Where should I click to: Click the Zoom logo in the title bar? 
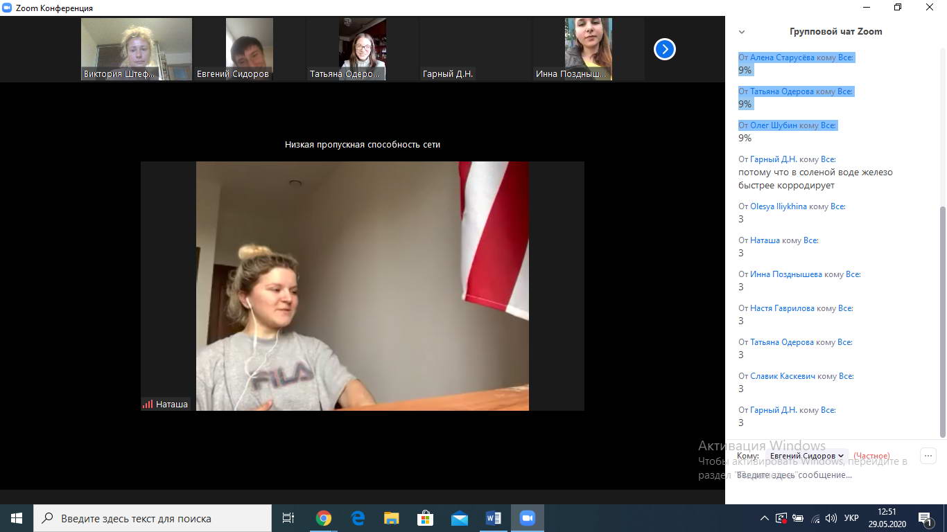click(x=7, y=8)
